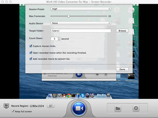Image resolution: width=158 pixels, height=118 pixels.
Task: Click Done to close settings sheet
Action: (122, 69)
